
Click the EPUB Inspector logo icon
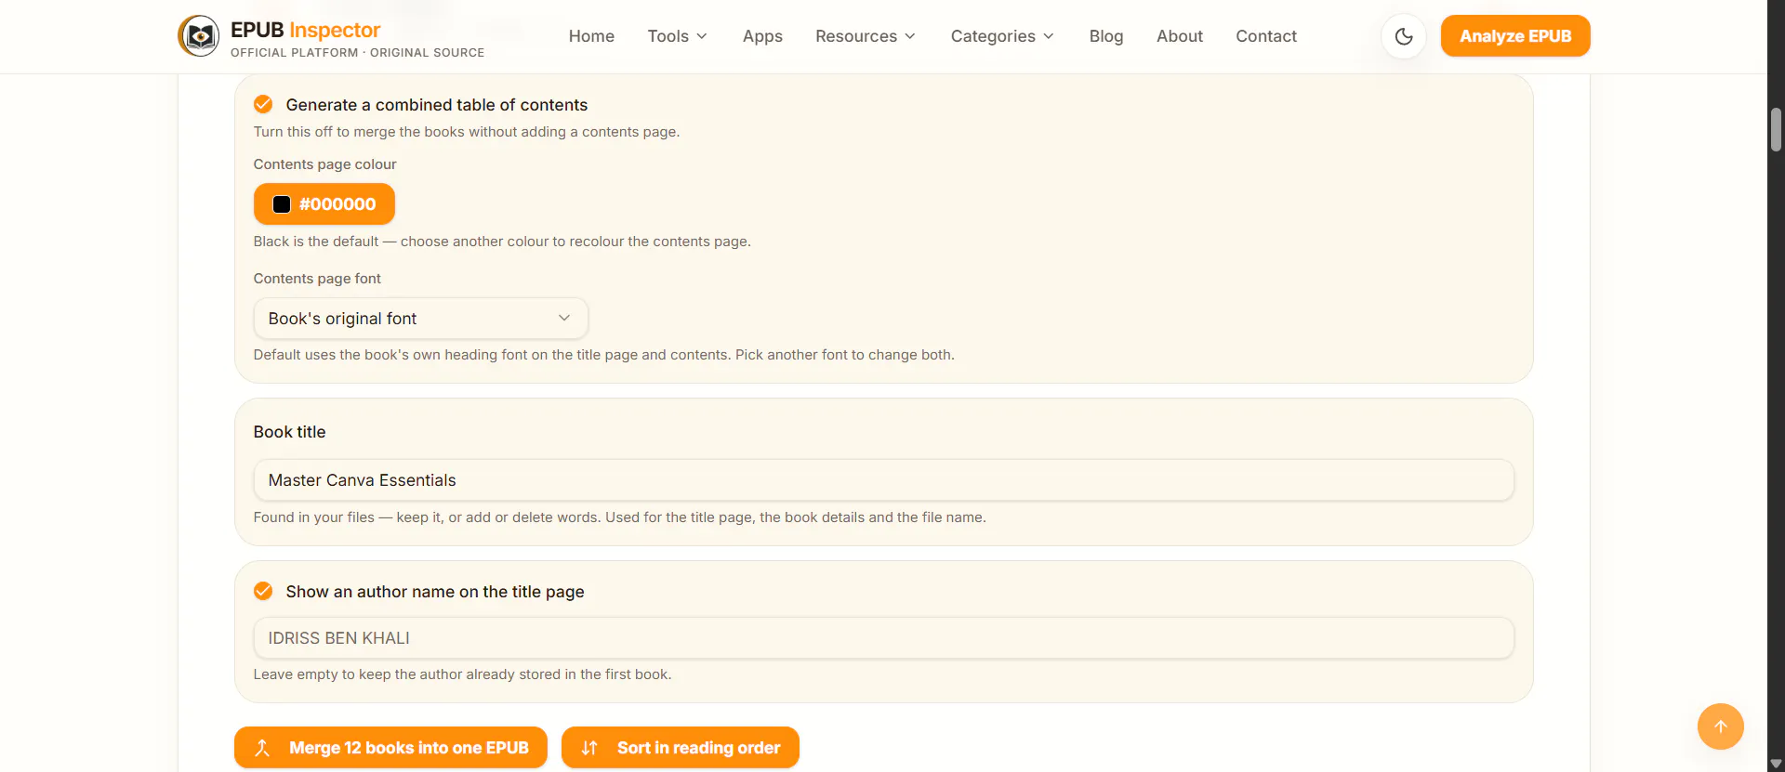click(x=199, y=36)
